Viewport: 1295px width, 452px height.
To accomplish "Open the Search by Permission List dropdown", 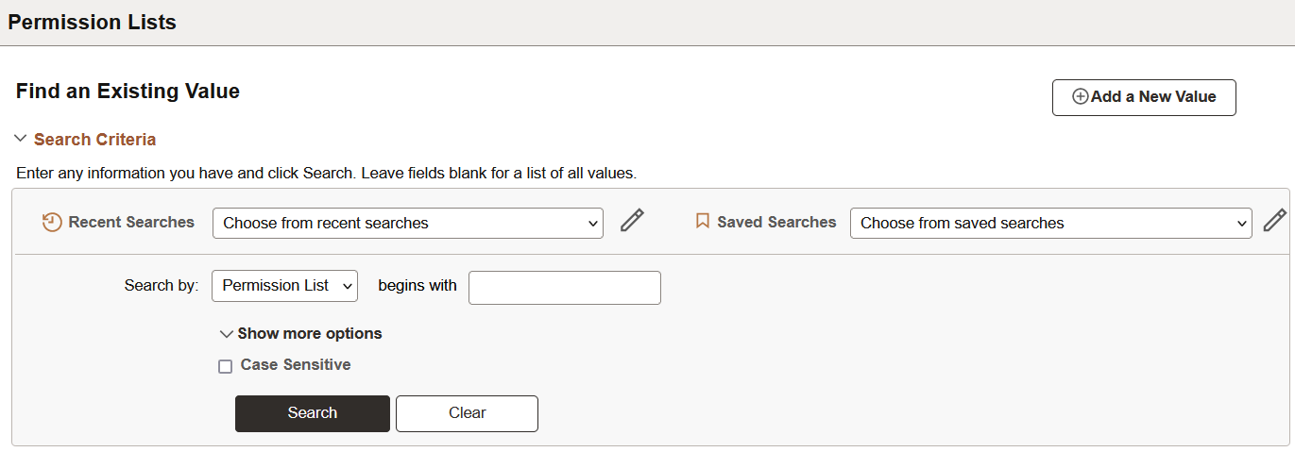I will coord(284,286).
